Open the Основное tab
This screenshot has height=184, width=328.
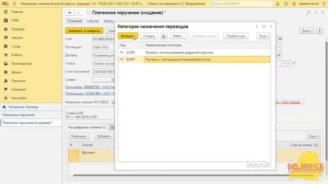(74, 21)
